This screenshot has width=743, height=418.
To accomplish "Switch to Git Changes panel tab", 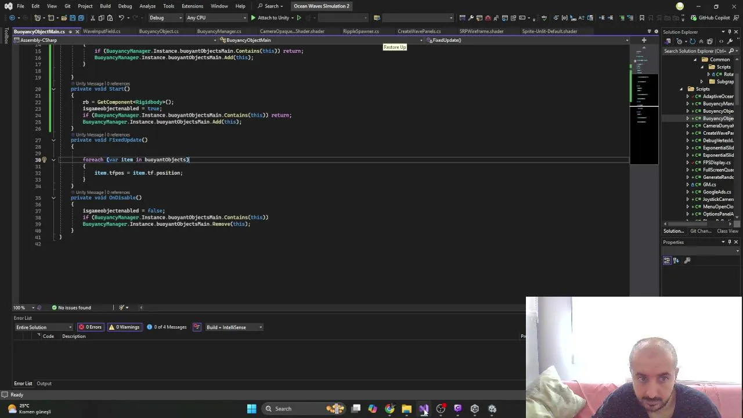I will pos(700,231).
